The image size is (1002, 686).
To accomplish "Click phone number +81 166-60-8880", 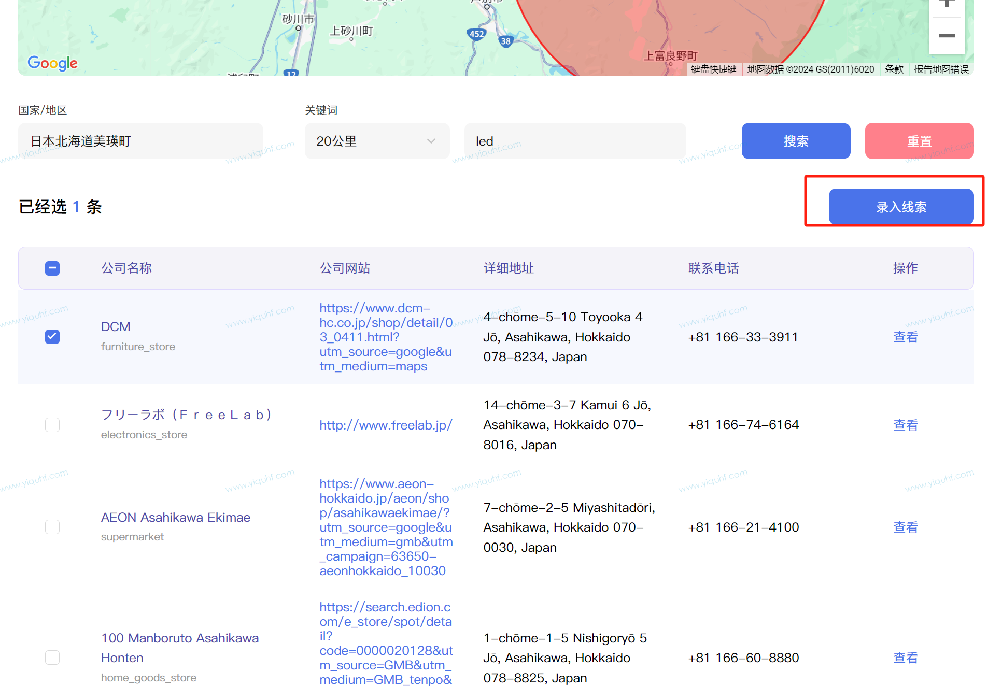I will (743, 658).
